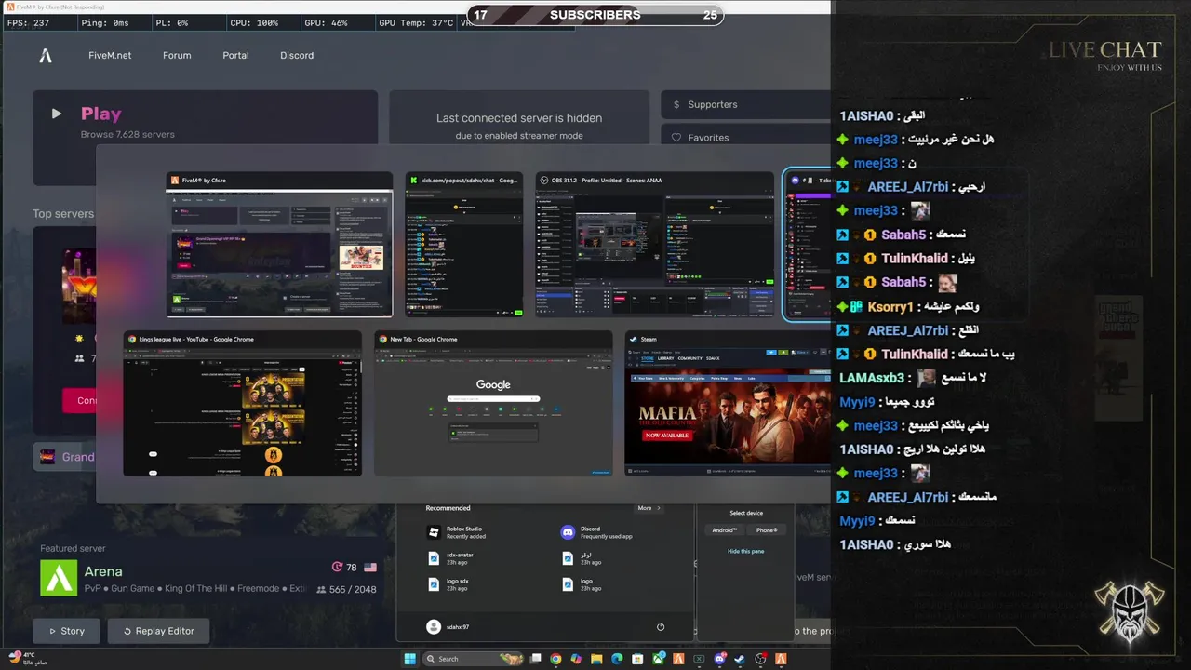
Task: Open File Explorer from taskbar
Action: click(x=596, y=659)
